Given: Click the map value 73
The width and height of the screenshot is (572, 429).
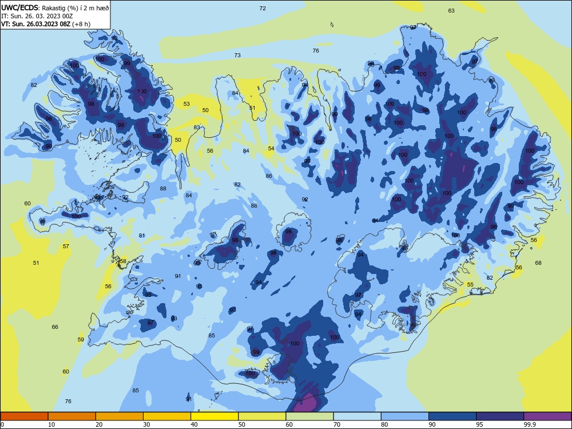Looking at the screenshot, I should pos(237,55).
